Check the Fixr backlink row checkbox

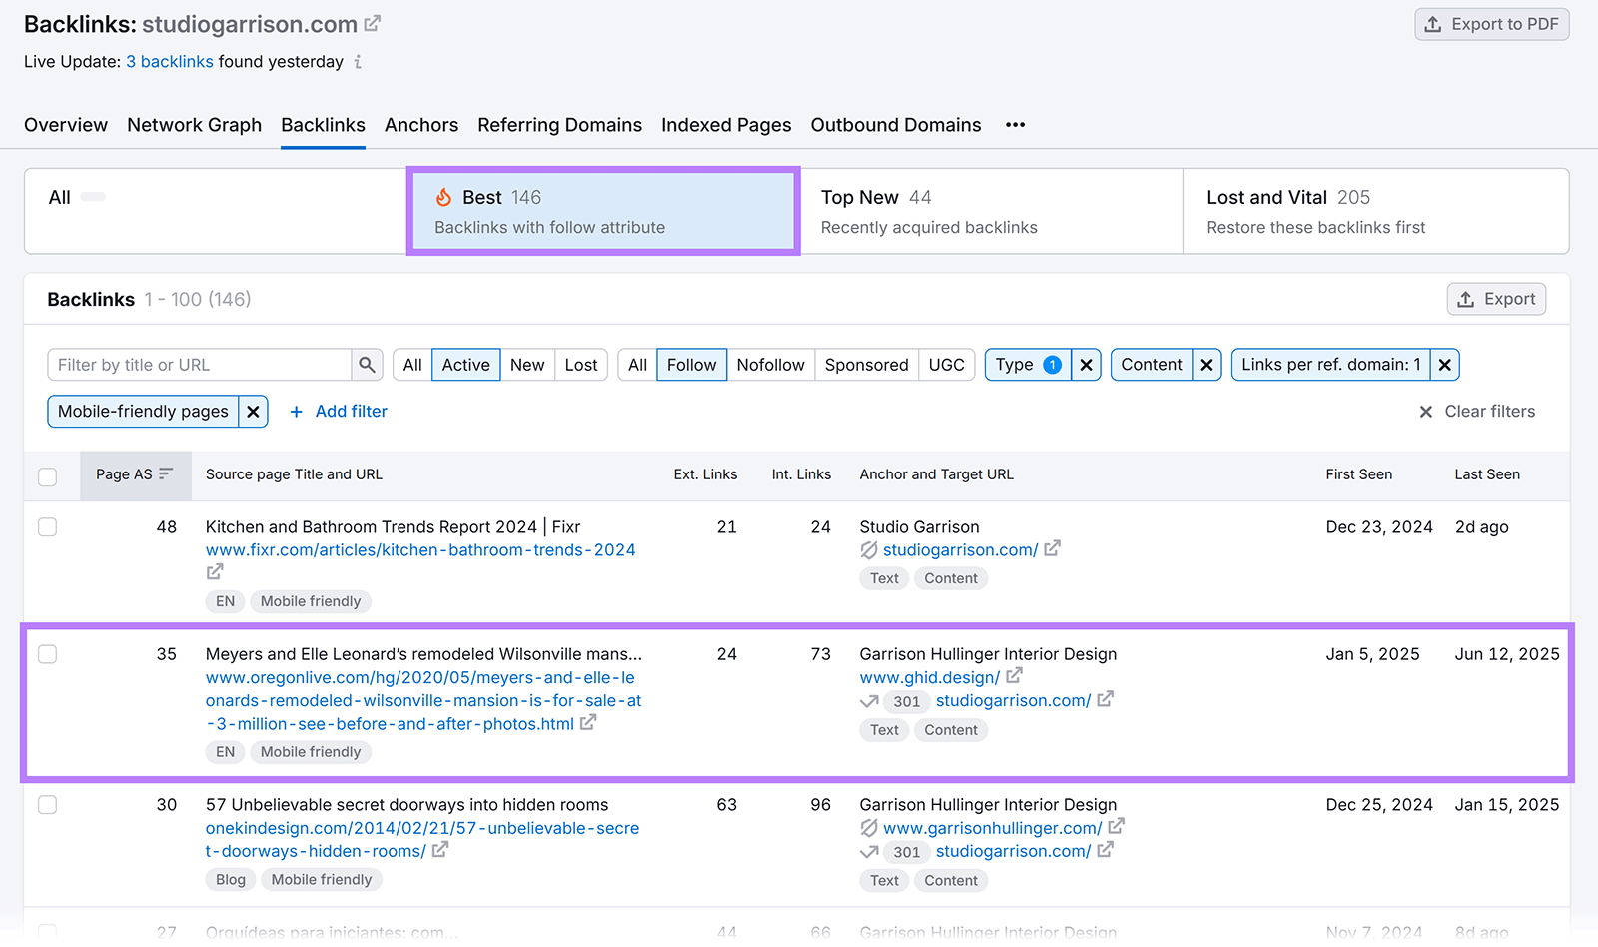(x=47, y=526)
